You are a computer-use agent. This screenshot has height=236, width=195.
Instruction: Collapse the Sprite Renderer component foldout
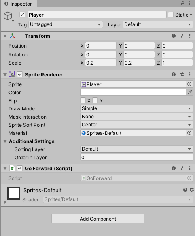[5, 74]
